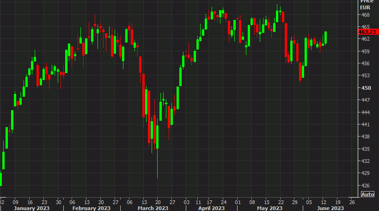Select the June 2023 month label
Image resolution: width=379 pixels, height=211 pixels.
[330, 208]
